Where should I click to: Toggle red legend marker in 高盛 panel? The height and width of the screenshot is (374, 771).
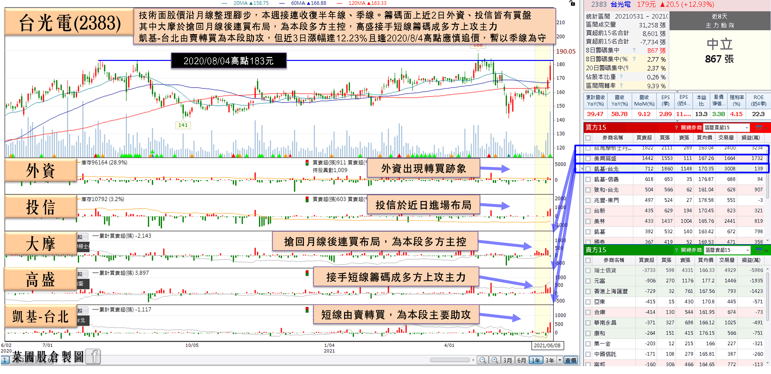click(x=307, y=273)
